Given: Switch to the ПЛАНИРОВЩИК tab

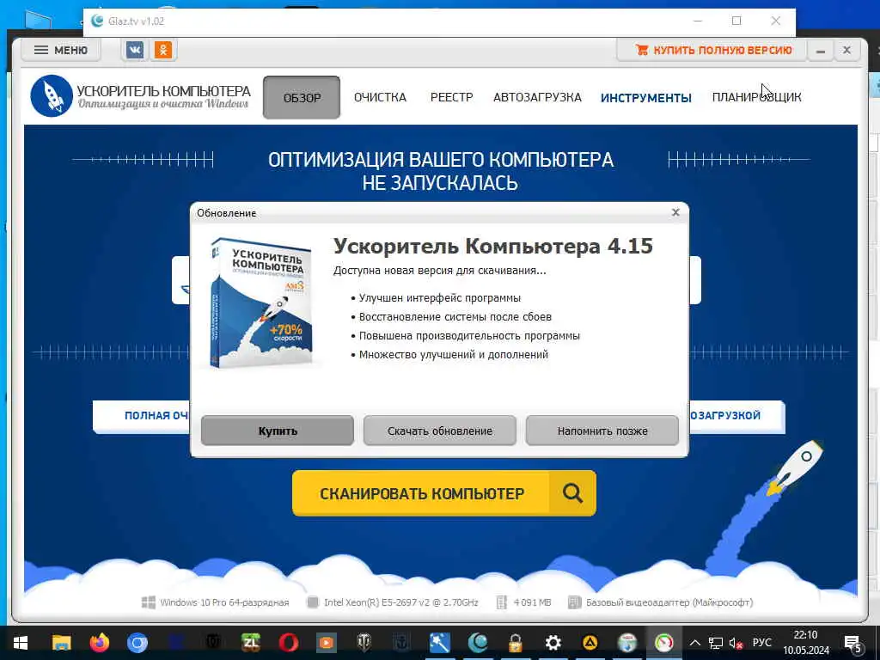Looking at the screenshot, I should (756, 97).
